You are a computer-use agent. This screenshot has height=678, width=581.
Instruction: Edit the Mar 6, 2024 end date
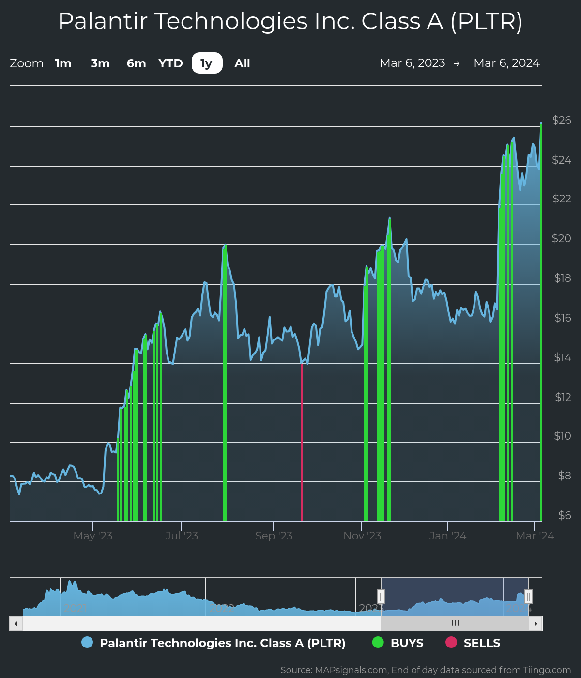click(x=506, y=63)
